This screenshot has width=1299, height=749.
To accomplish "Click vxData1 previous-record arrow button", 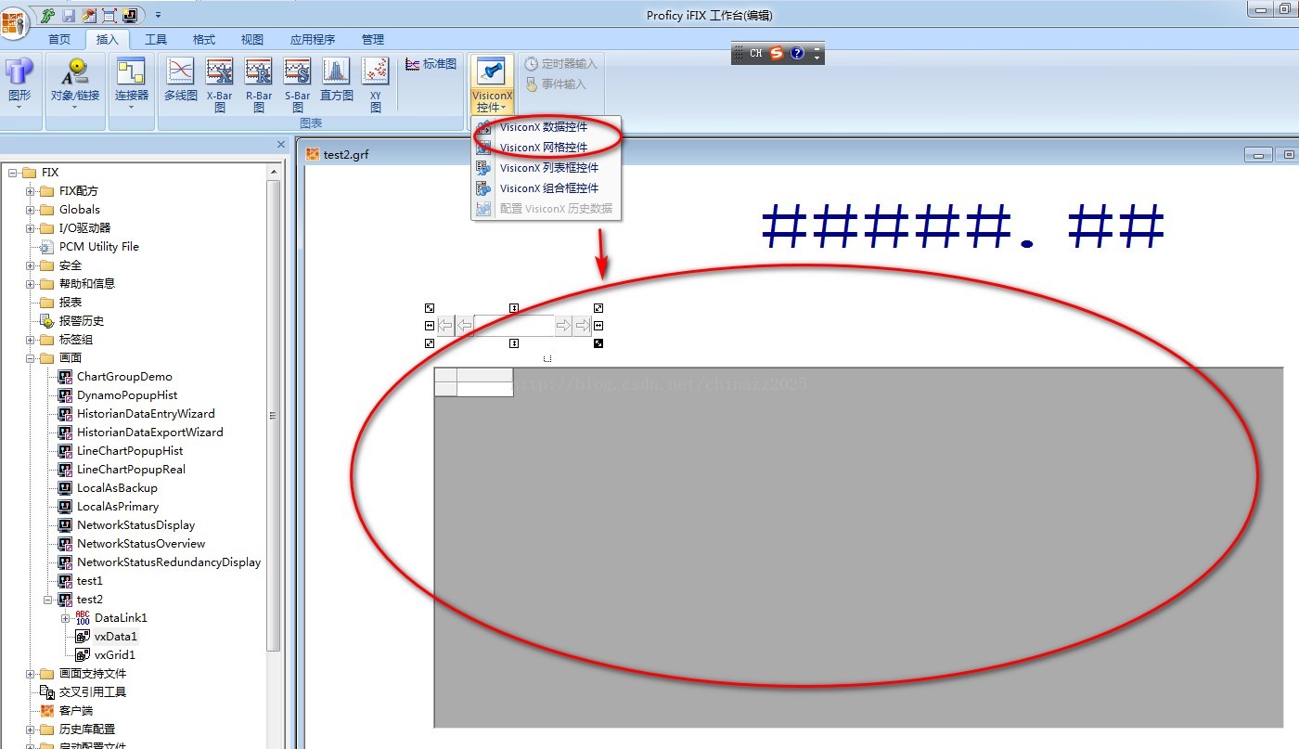I will (464, 326).
